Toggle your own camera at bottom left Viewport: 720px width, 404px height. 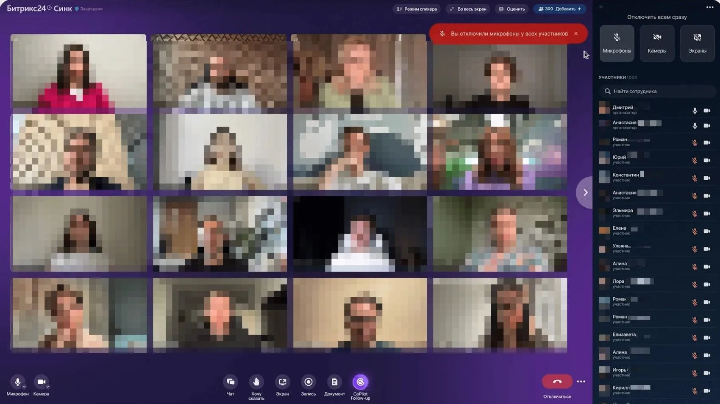41,382
